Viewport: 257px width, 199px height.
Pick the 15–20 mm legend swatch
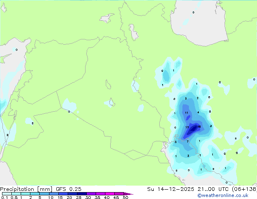[63, 194]
